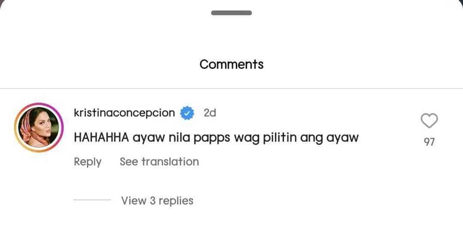The image size is (463, 225).
Task: Tap the word nila in the comment
Action: (179, 138)
